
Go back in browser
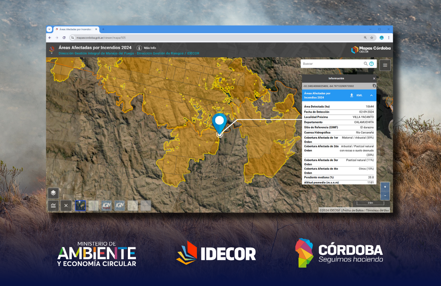[x=50, y=38]
